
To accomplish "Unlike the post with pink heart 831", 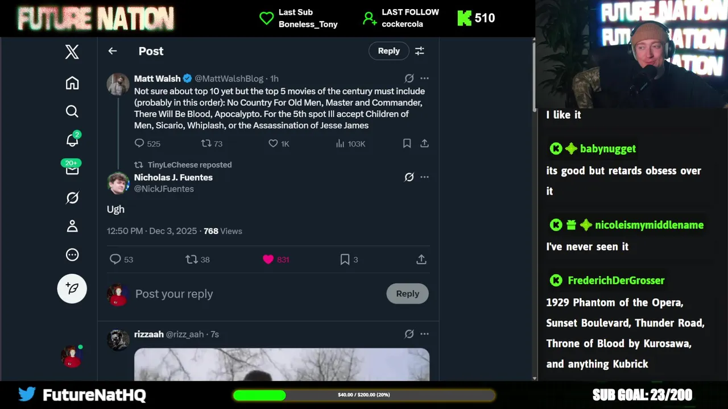I will click(x=276, y=260).
